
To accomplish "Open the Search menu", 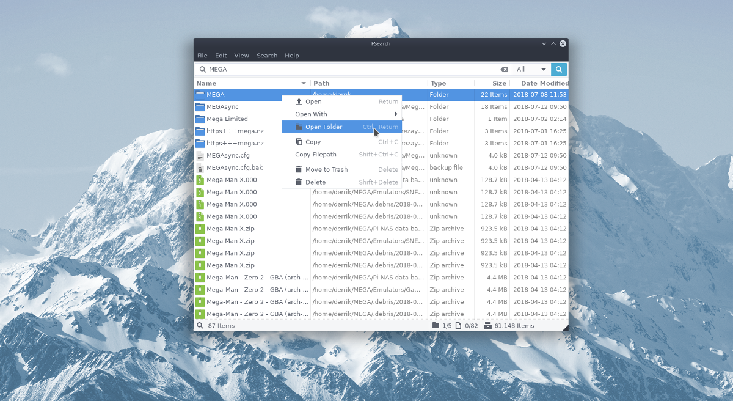I will (x=267, y=55).
